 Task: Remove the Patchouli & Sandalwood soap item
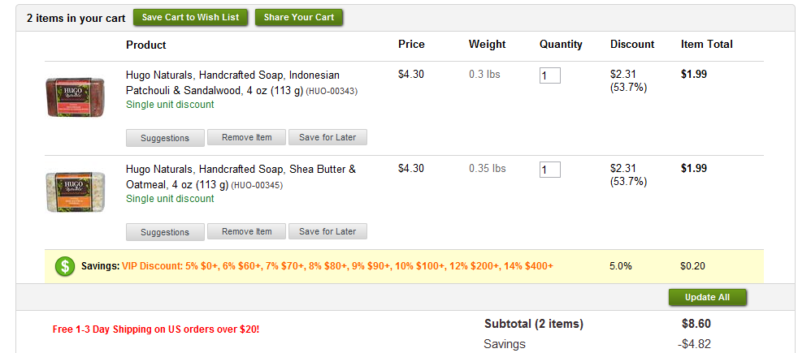click(246, 137)
